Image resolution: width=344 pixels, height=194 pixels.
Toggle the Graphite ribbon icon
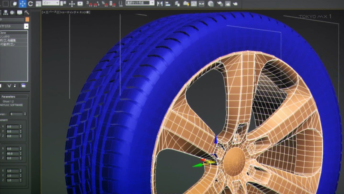186,4
